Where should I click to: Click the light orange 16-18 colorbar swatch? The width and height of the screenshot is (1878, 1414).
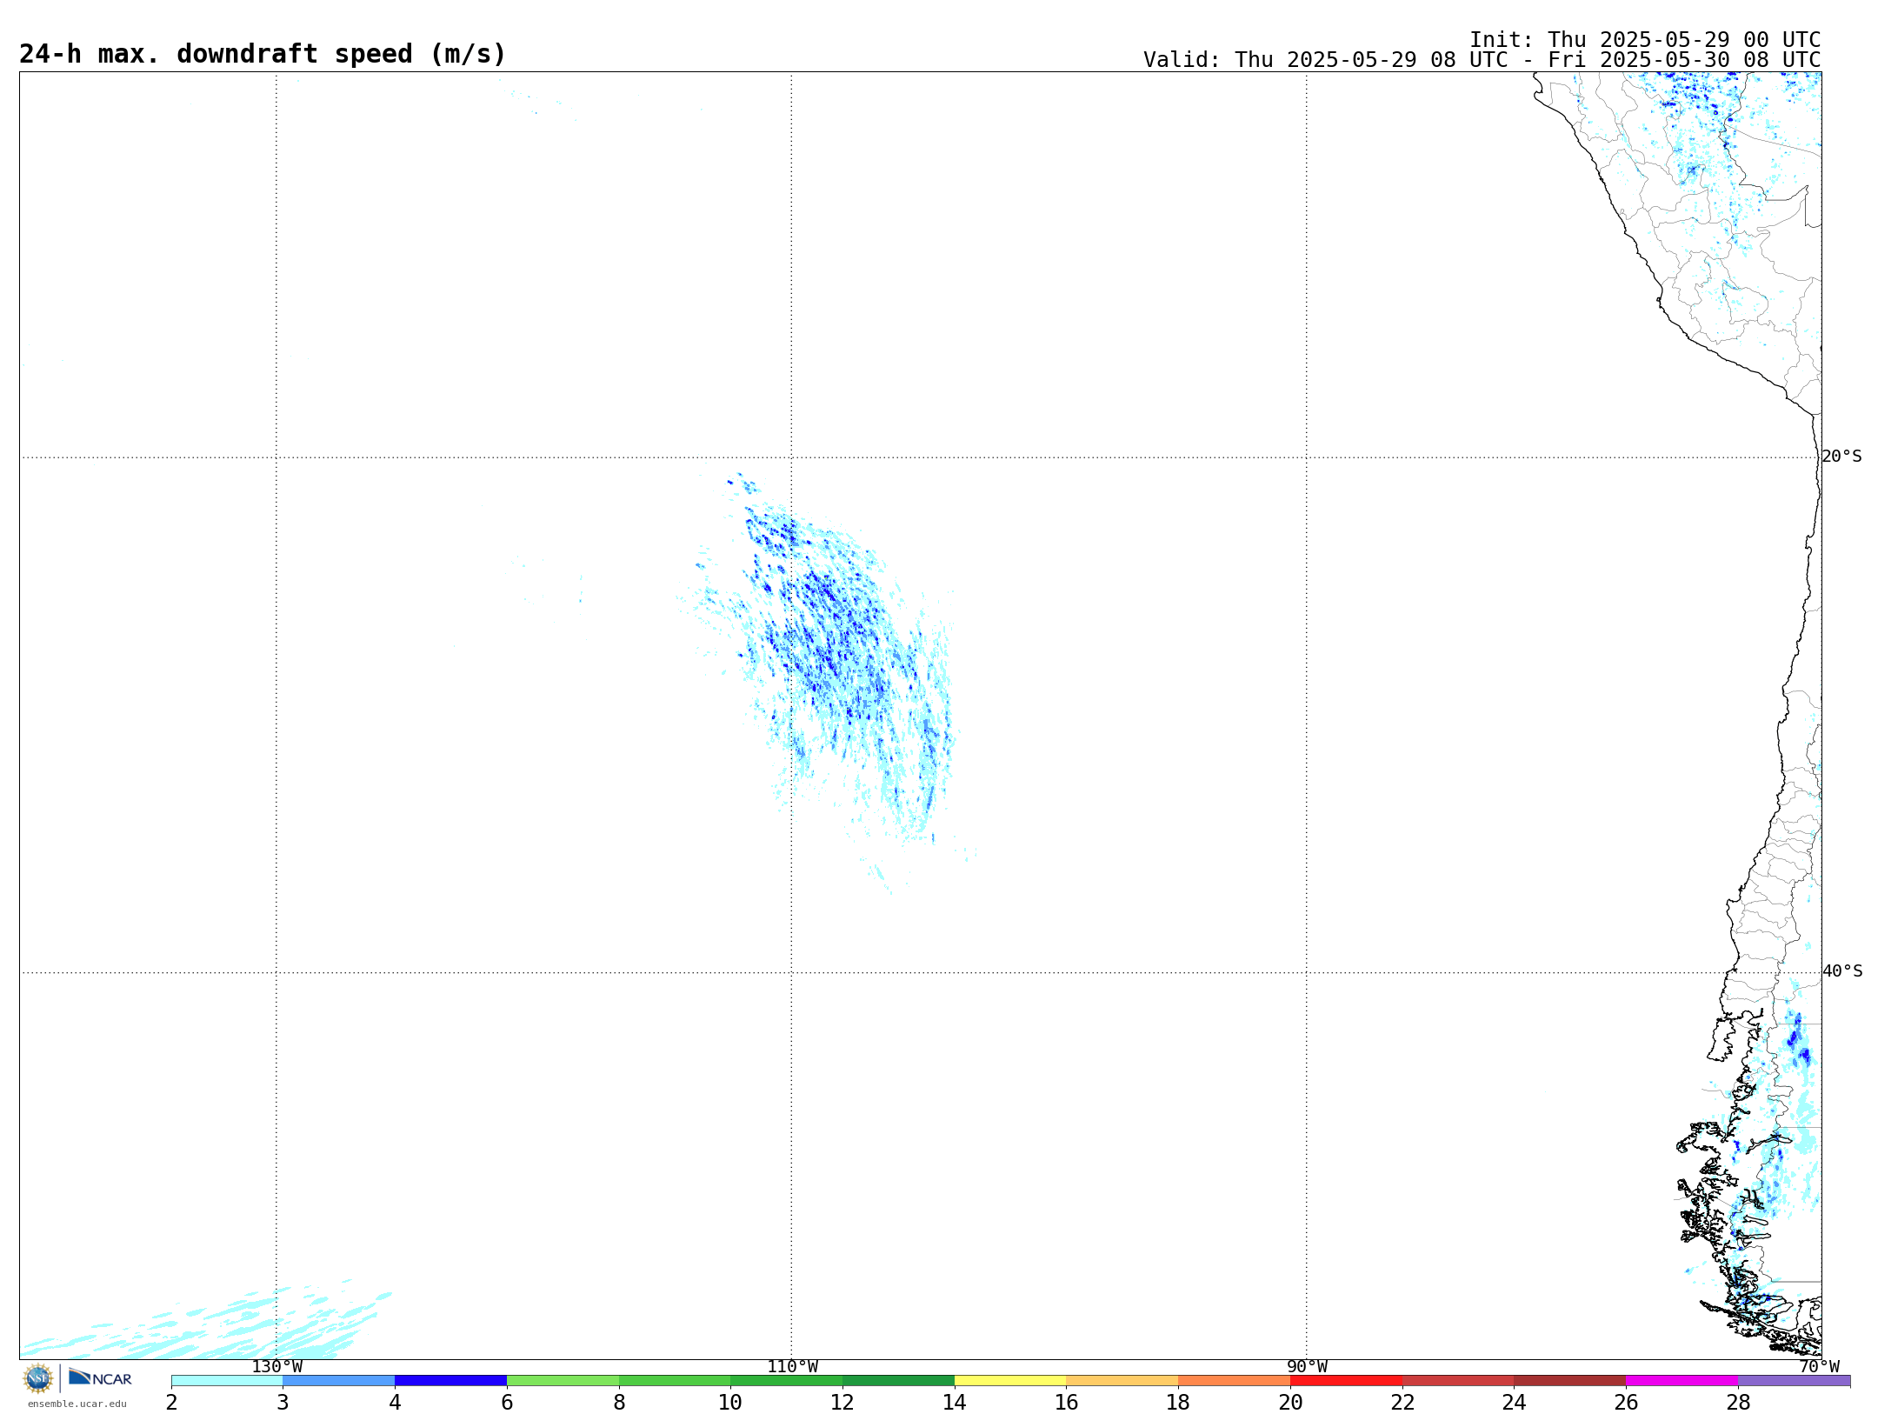[x=1122, y=1381]
